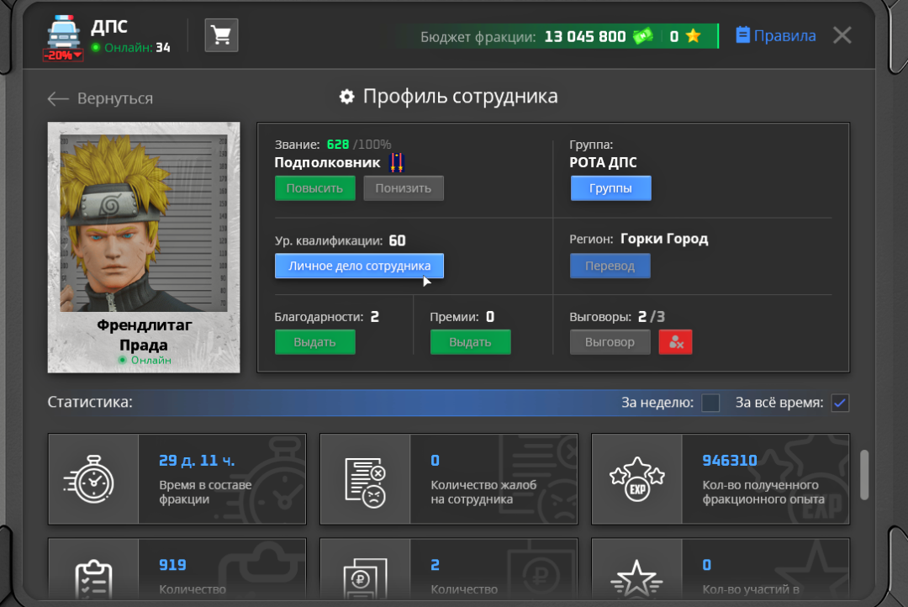Click the EXP stars icon
The image size is (908, 607).
[637, 479]
